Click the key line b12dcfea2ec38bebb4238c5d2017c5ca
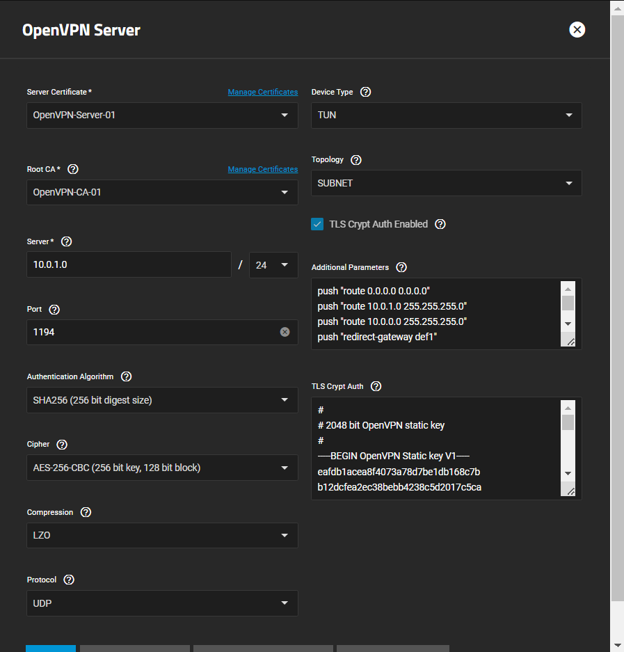The image size is (624, 652). pyautogui.click(x=399, y=487)
